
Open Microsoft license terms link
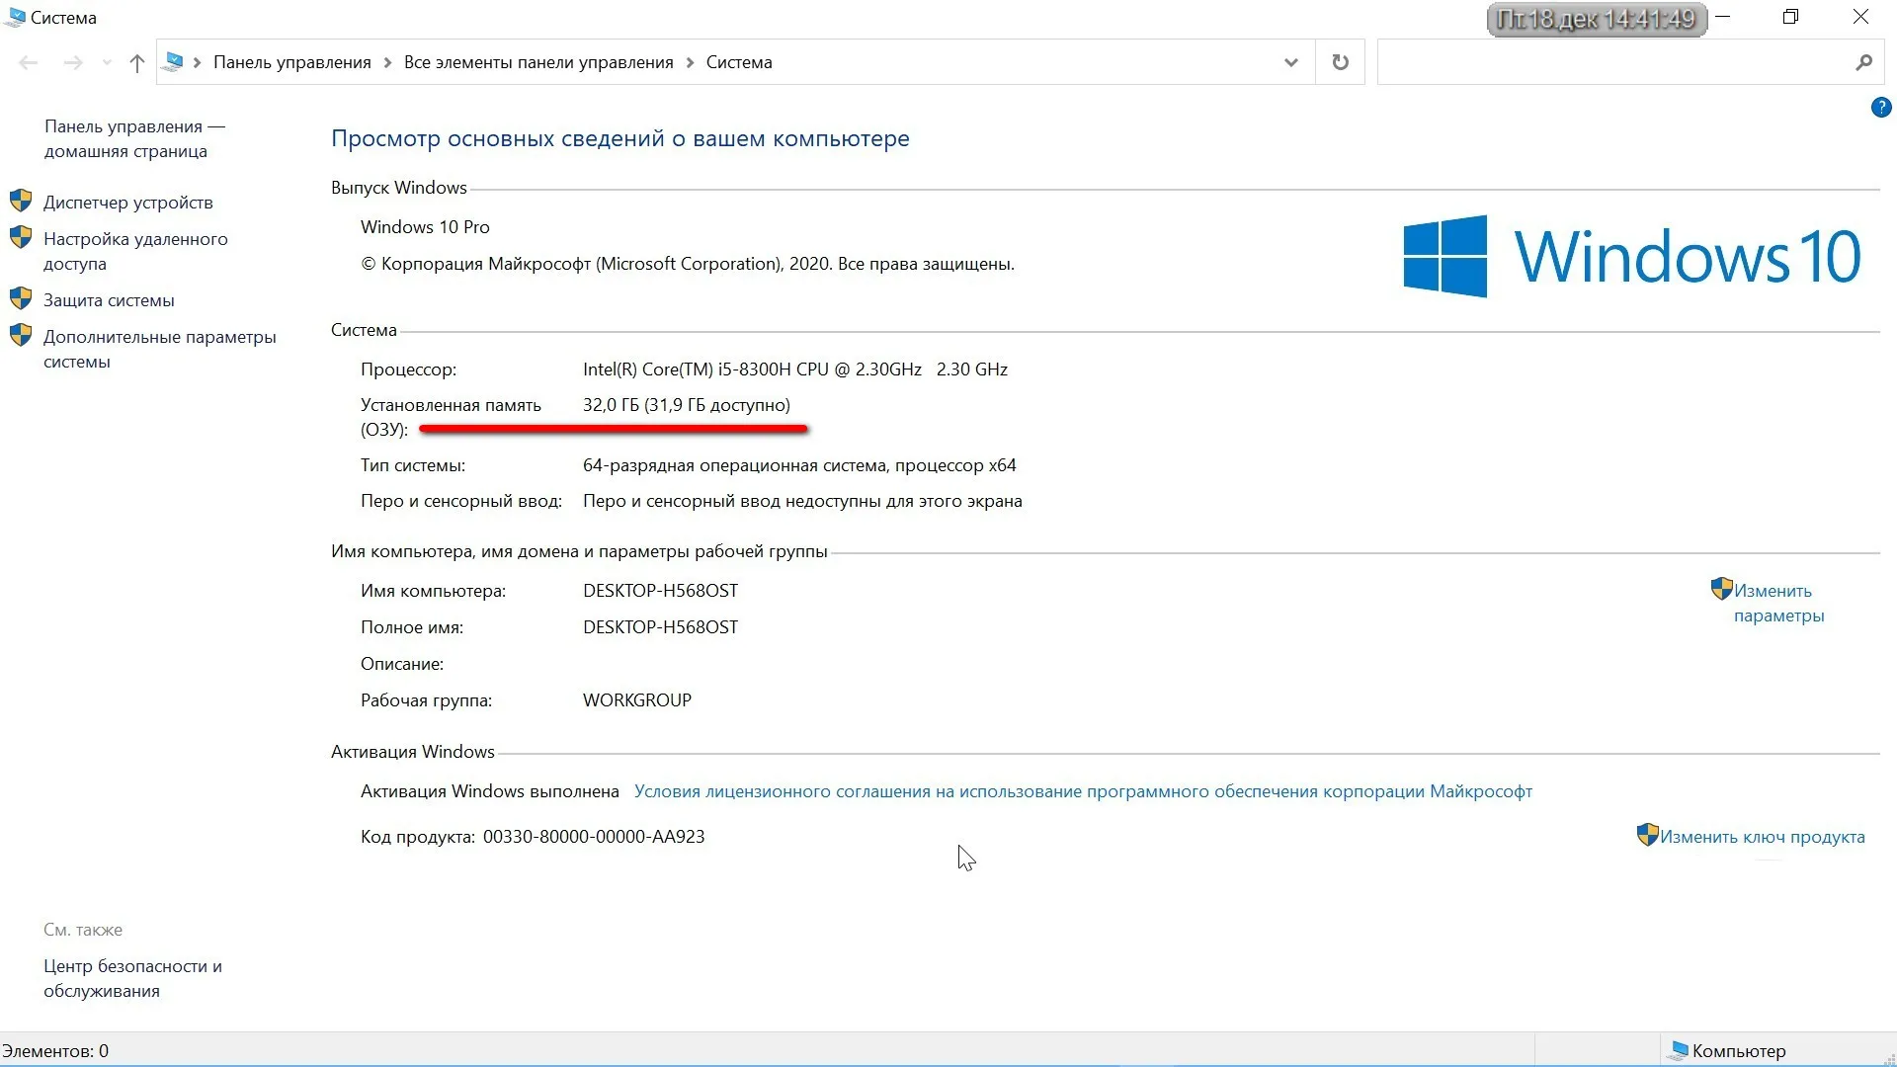(1082, 791)
